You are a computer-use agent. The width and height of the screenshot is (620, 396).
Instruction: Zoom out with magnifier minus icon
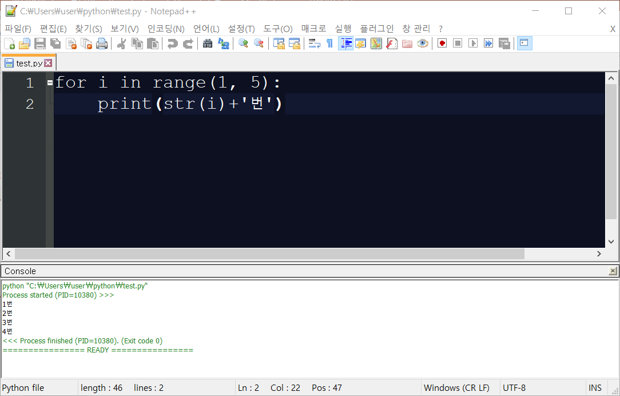[x=259, y=43]
